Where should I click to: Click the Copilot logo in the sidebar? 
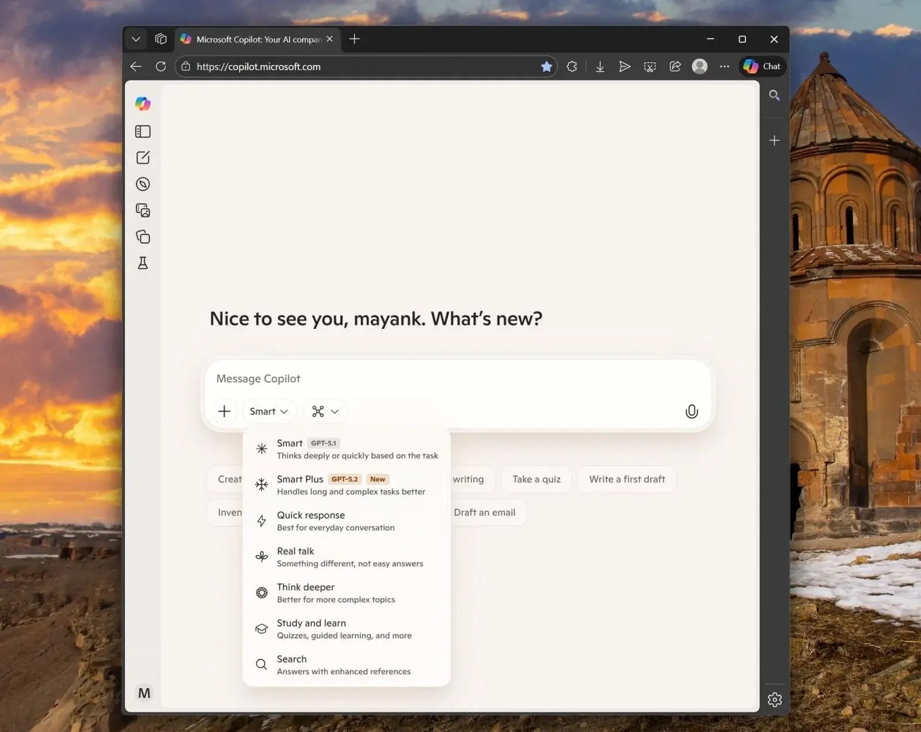pos(143,104)
